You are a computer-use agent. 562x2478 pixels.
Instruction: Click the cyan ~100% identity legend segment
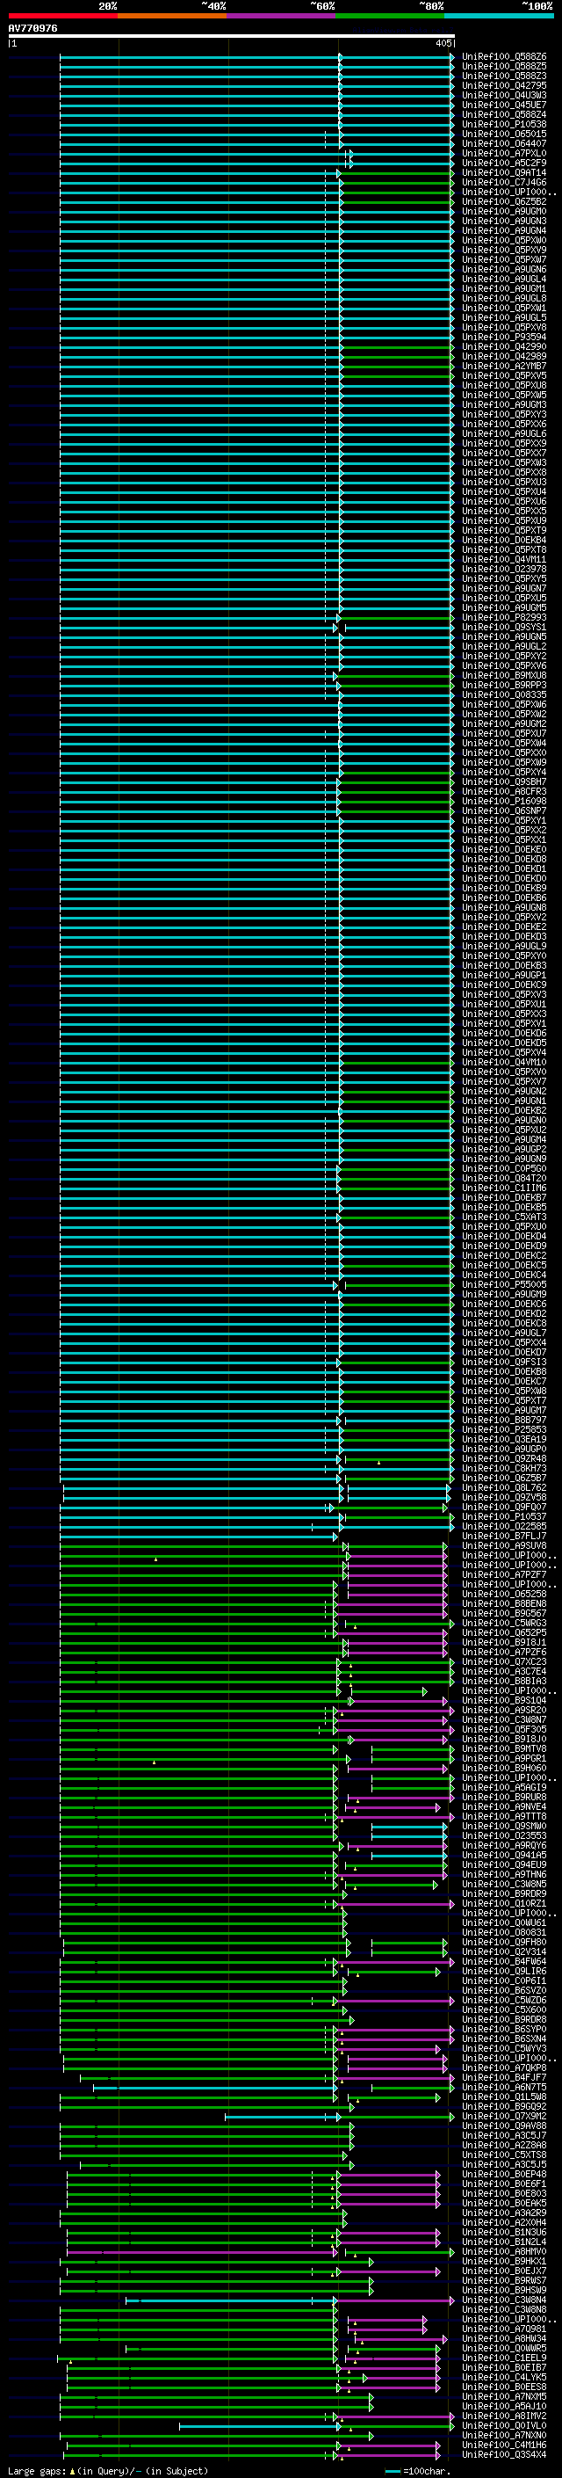point(499,16)
